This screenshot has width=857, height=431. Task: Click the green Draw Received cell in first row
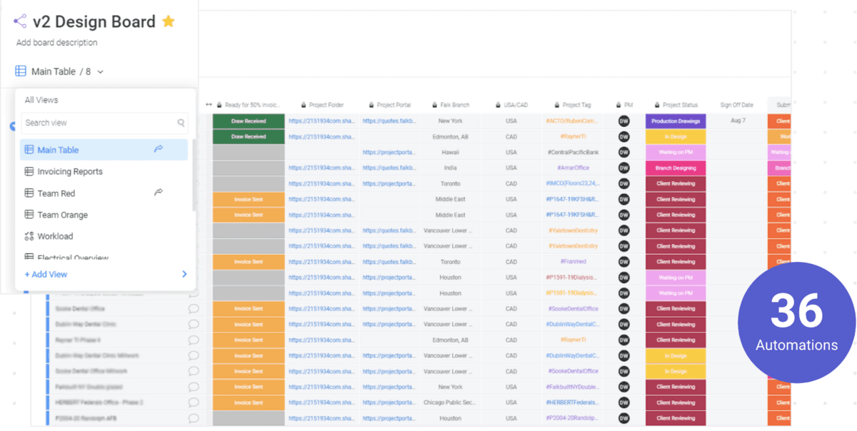pos(249,121)
